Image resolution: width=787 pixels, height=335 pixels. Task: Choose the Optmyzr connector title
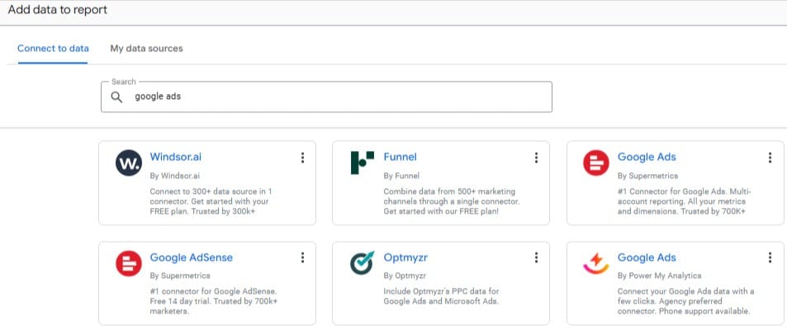(x=405, y=257)
